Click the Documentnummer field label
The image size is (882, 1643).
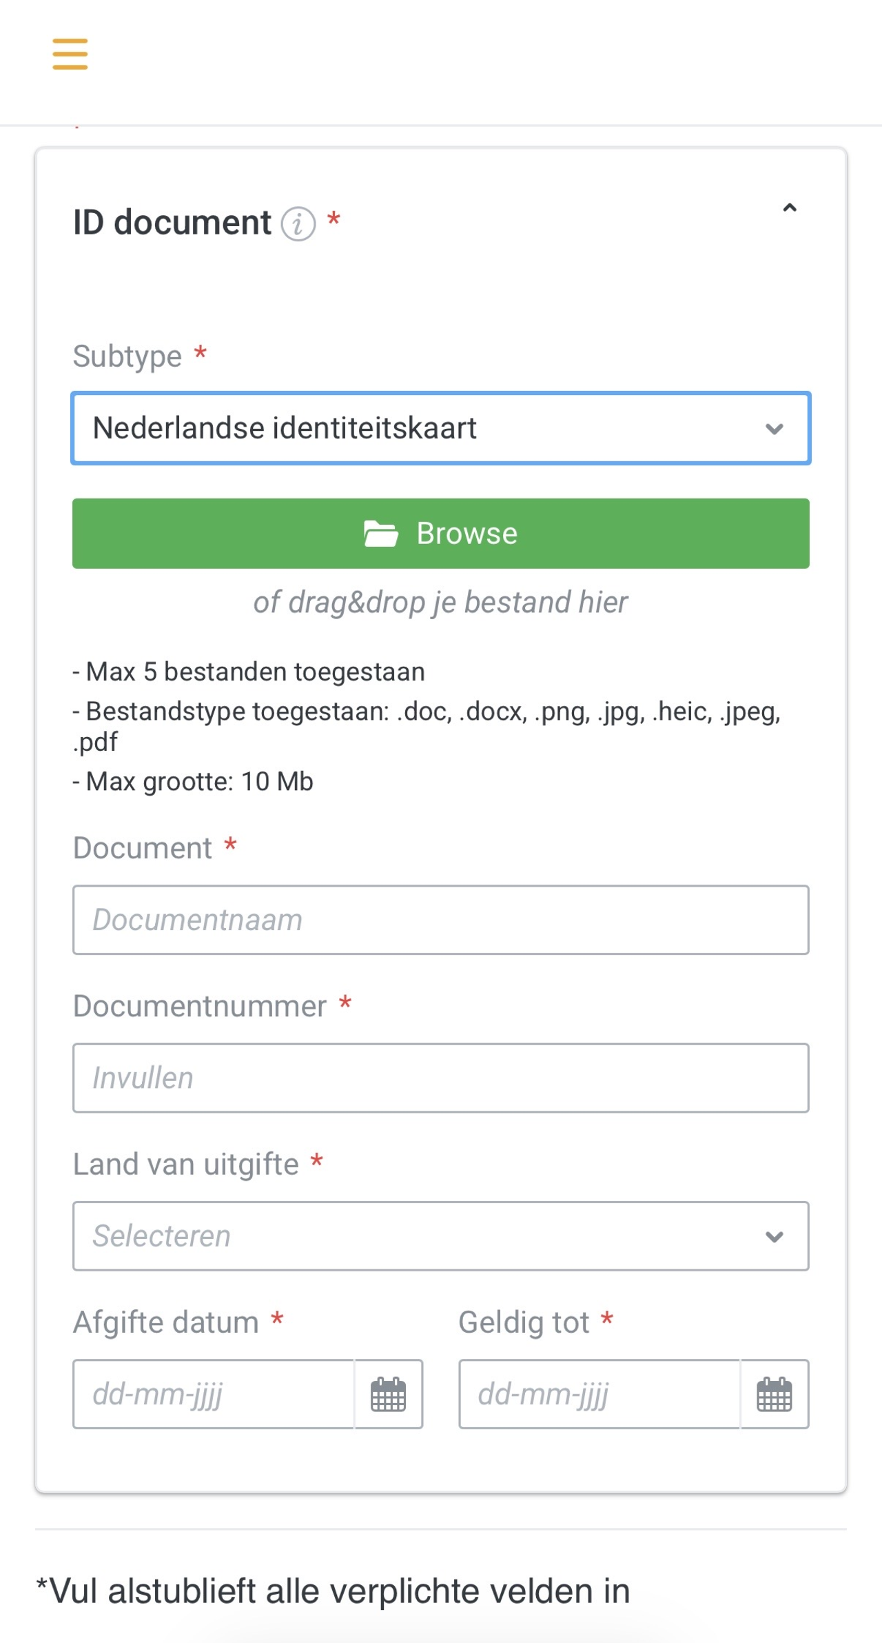(200, 1007)
